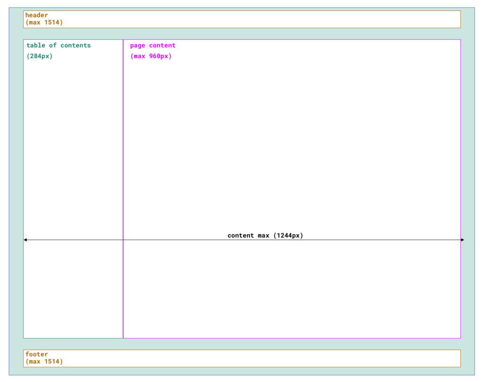Click the content max arrow line inside table of contents
Image resolution: width=485 pixels, height=382 pixels.
[x=75, y=240]
